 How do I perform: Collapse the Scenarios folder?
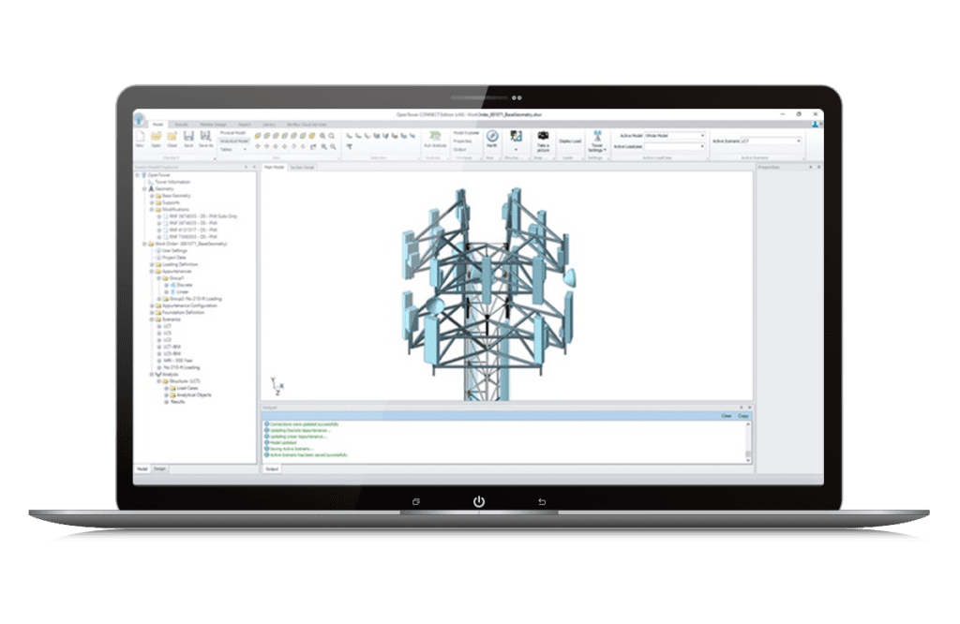coord(152,319)
